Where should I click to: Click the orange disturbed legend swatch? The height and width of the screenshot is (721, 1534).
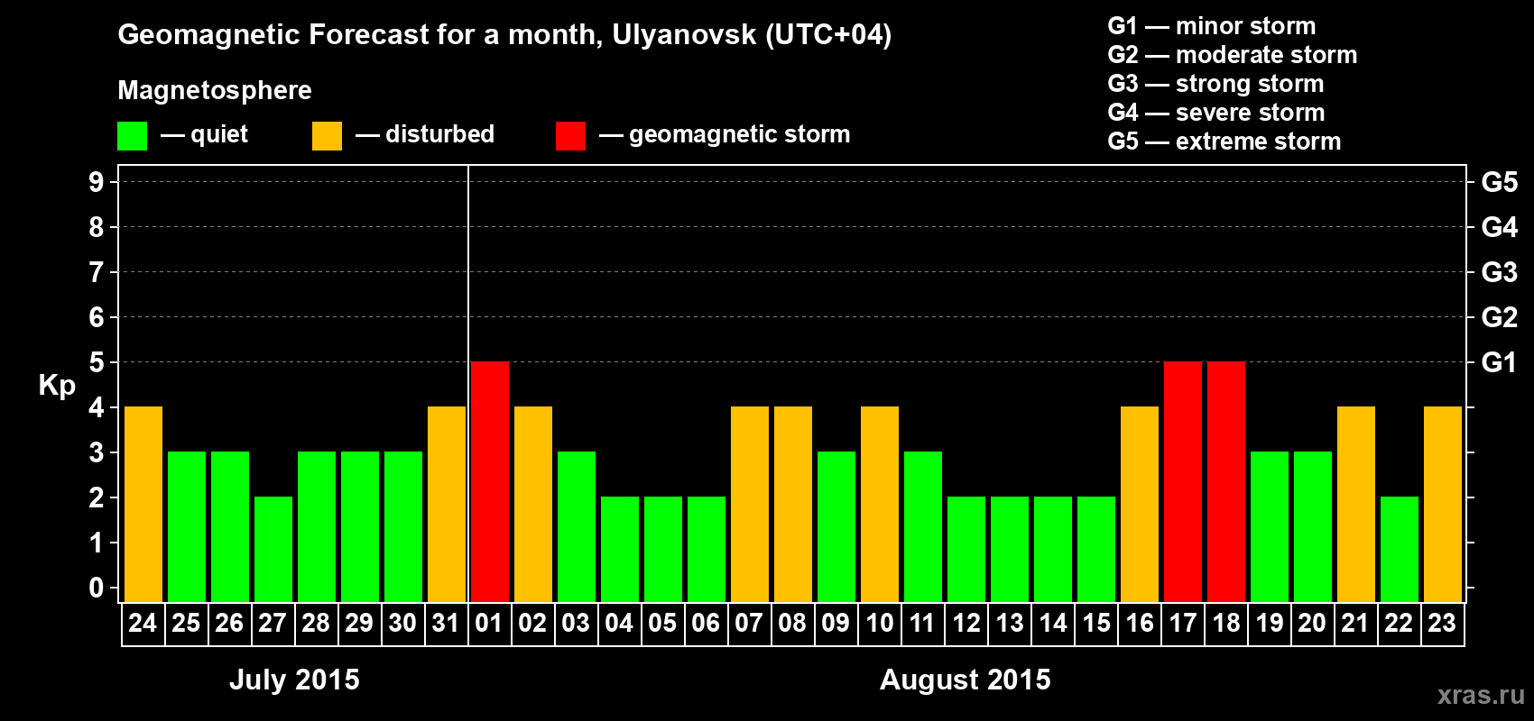(x=327, y=136)
